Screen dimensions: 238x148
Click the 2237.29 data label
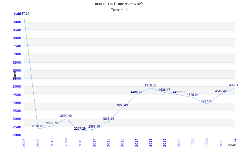(80, 128)
